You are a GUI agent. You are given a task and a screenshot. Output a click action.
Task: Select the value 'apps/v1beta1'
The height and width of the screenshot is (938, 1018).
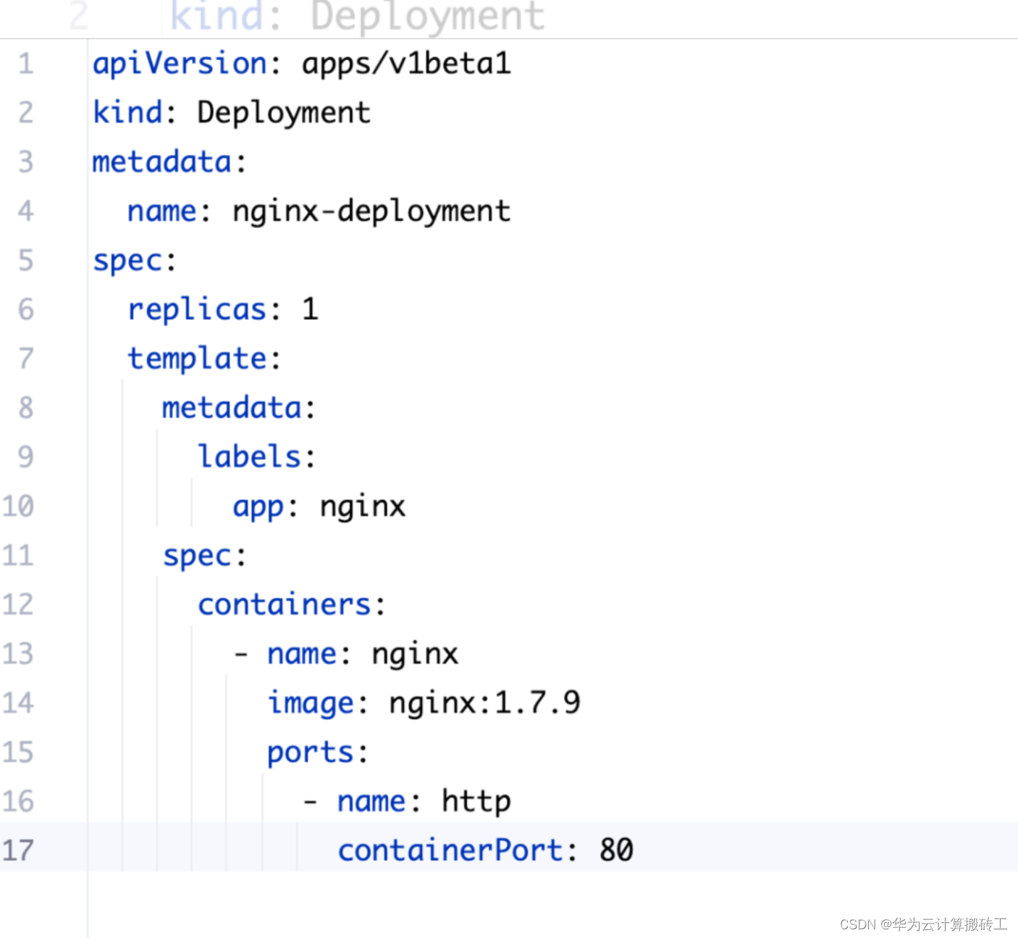coord(406,64)
